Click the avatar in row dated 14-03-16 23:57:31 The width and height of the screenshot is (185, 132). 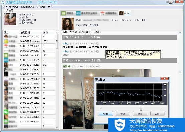point(6,69)
